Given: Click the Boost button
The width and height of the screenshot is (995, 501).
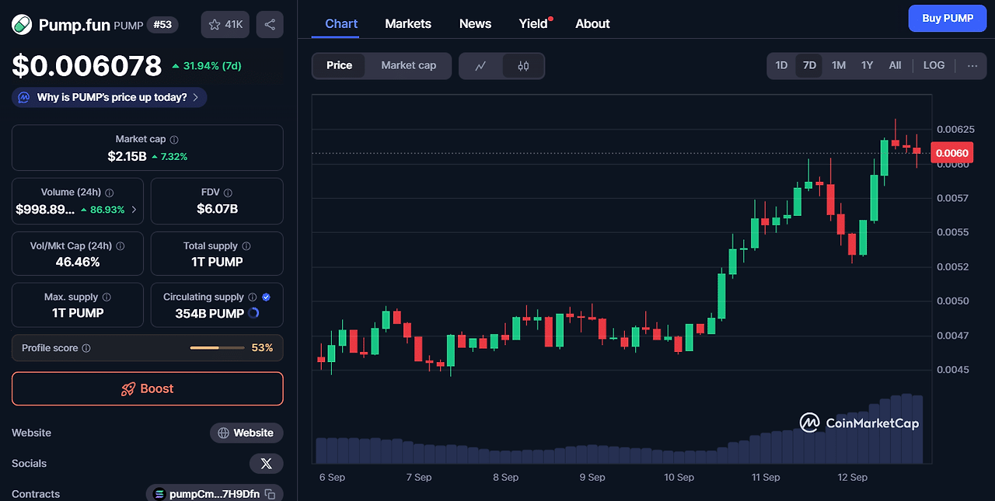Looking at the screenshot, I should [148, 388].
